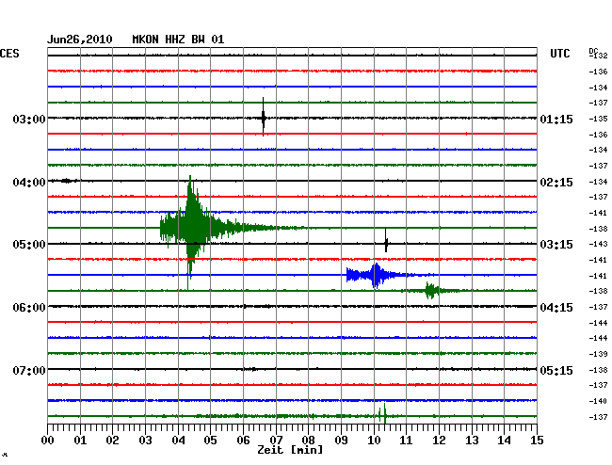The height and width of the screenshot is (465, 612).
Task: Click the DC offset value "-143"
Action: pos(598,244)
